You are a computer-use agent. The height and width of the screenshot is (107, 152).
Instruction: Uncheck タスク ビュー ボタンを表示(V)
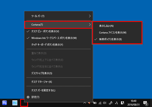(x=58, y=31)
